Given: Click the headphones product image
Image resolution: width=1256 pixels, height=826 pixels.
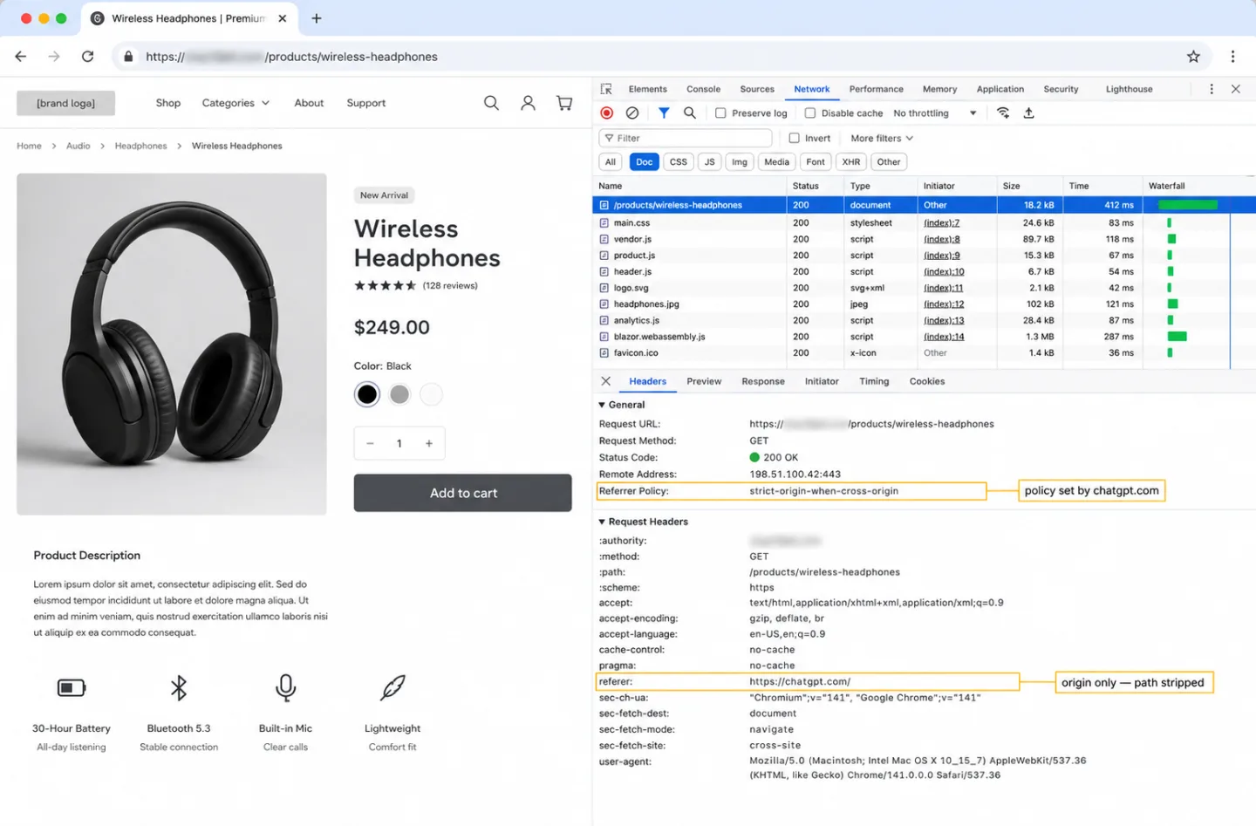Looking at the screenshot, I should click(x=172, y=344).
